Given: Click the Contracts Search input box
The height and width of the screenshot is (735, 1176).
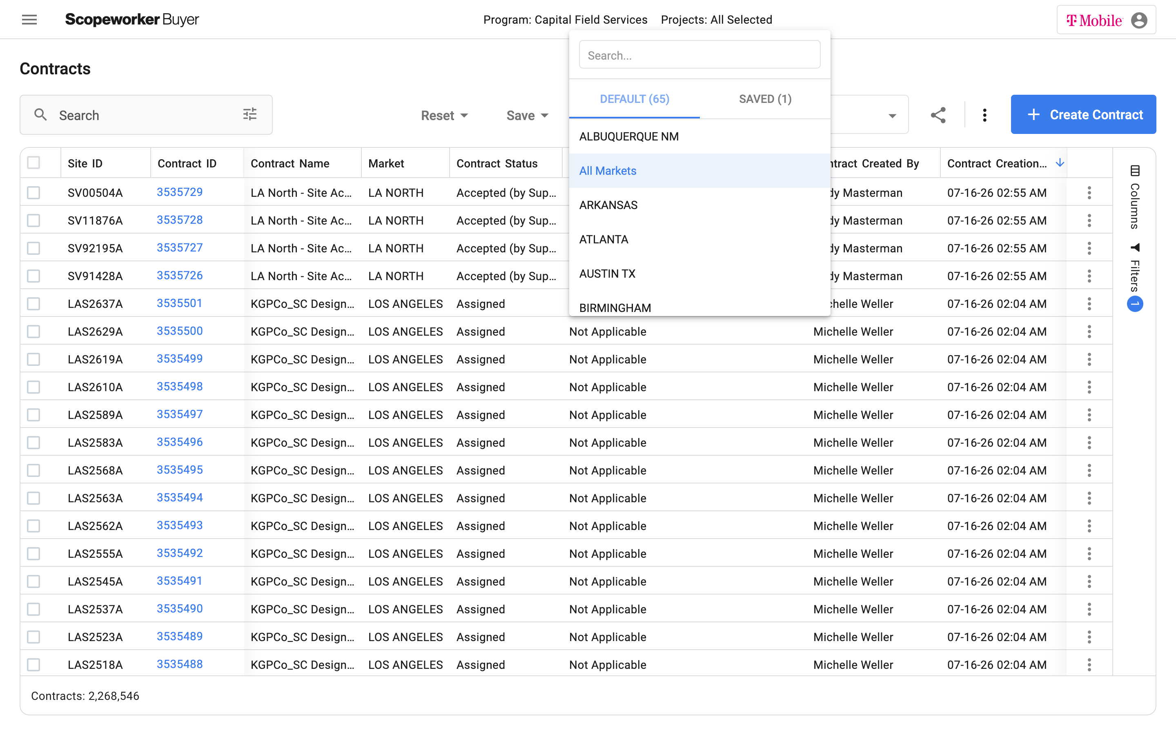Looking at the screenshot, I should 146,115.
